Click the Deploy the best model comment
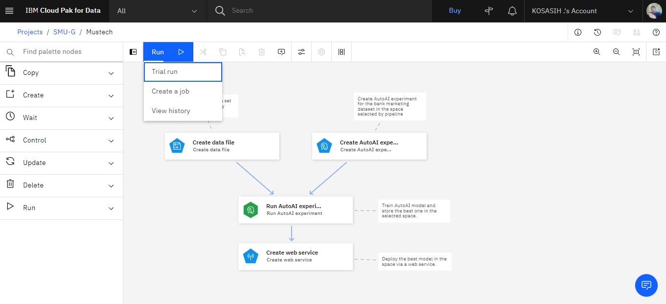Image resolution: width=666 pixels, height=304 pixels. (x=414, y=261)
